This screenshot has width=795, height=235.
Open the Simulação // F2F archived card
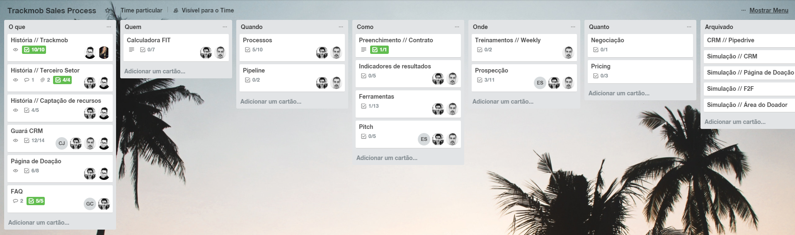click(730, 89)
